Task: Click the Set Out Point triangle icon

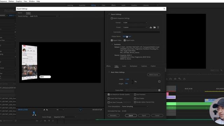Action: [x=47, y=110]
